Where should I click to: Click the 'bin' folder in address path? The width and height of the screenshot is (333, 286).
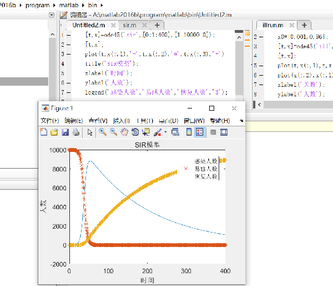point(93,5)
